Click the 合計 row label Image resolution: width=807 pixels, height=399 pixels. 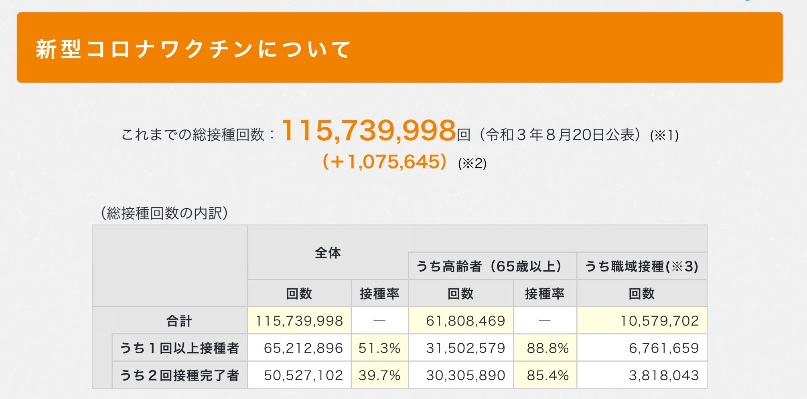click(x=179, y=321)
